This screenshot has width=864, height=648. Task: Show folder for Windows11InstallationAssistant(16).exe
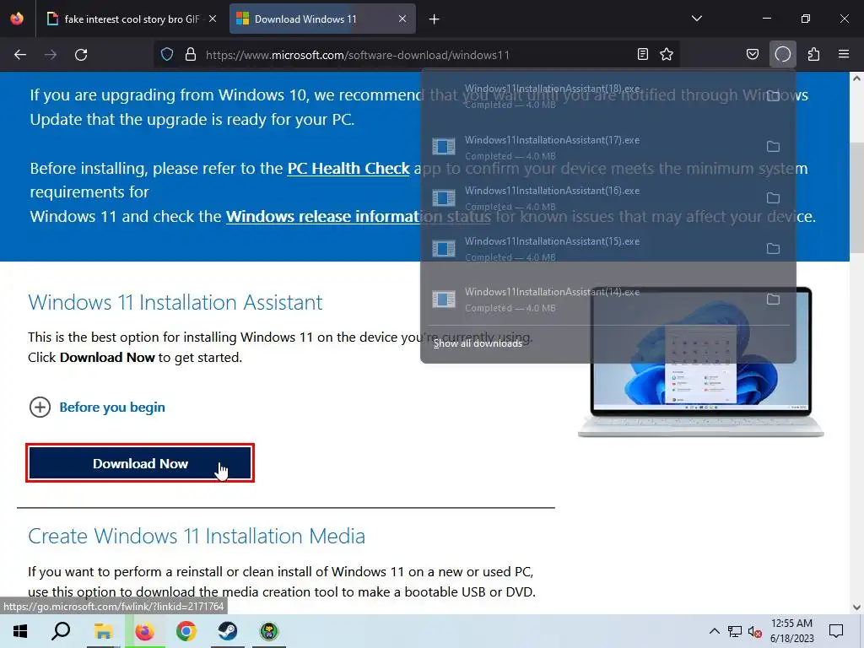pyautogui.click(x=773, y=197)
